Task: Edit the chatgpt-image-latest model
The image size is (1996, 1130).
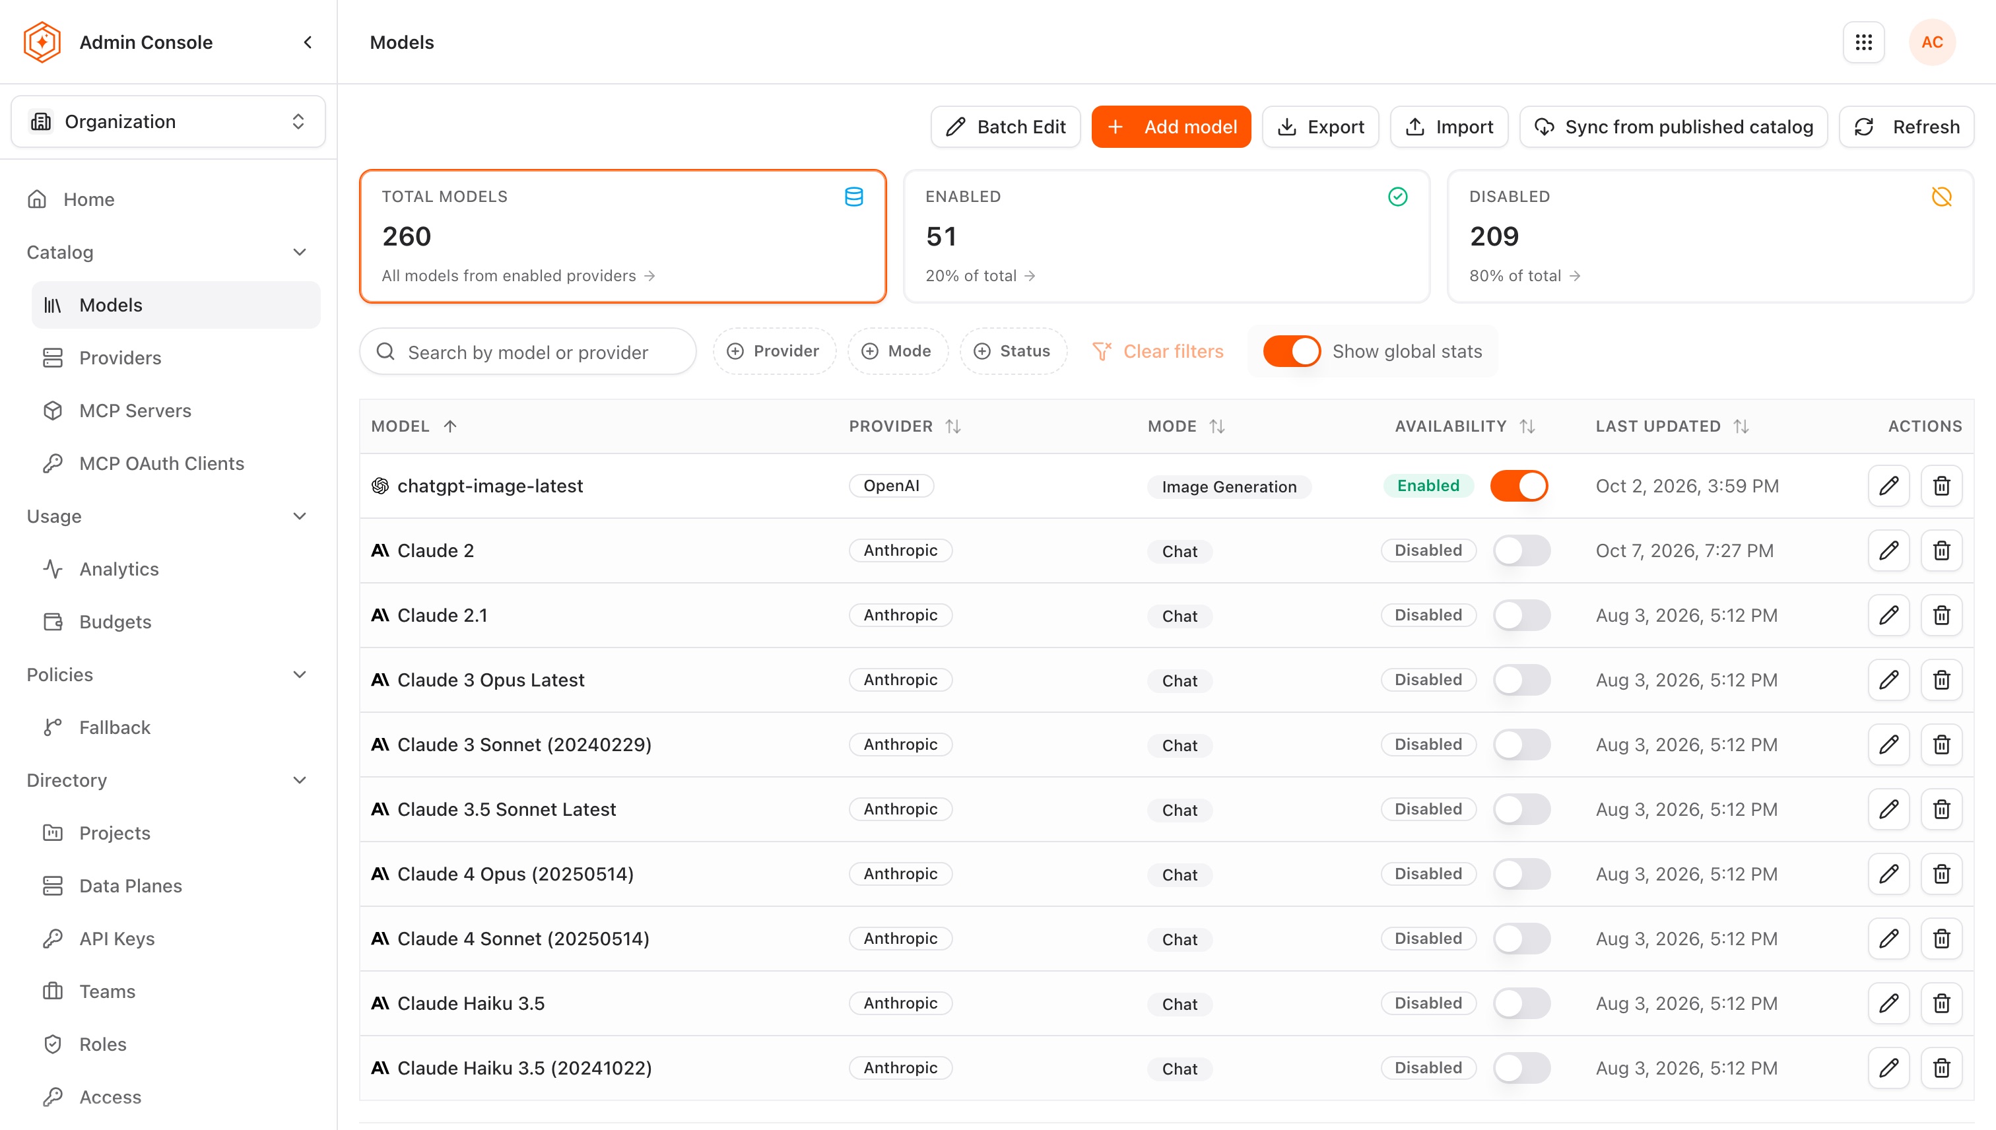Action: [x=1889, y=486]
